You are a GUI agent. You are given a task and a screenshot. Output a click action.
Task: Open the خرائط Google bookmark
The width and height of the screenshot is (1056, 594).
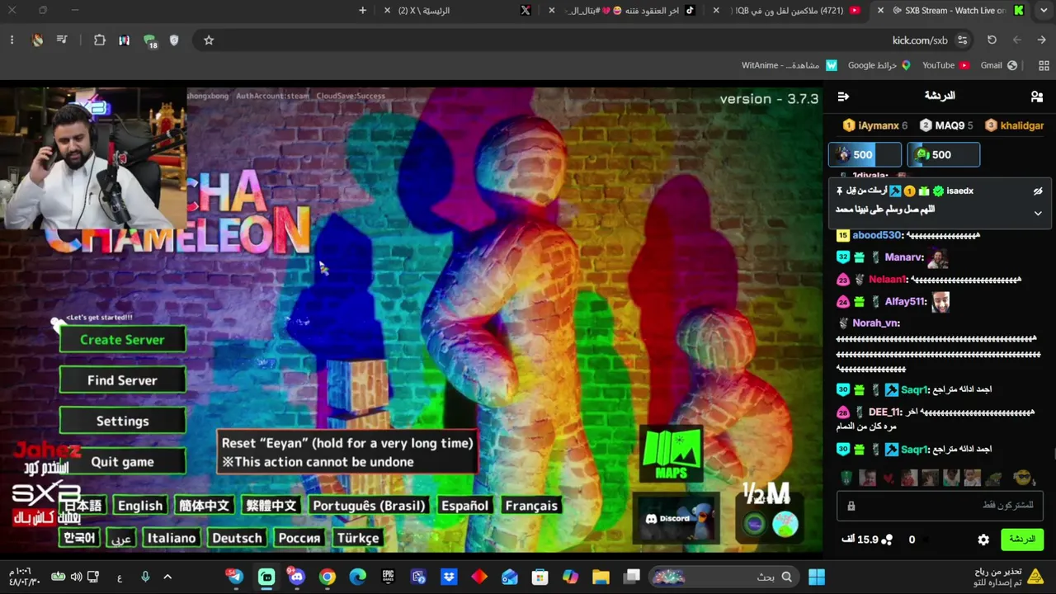(879, 65)
